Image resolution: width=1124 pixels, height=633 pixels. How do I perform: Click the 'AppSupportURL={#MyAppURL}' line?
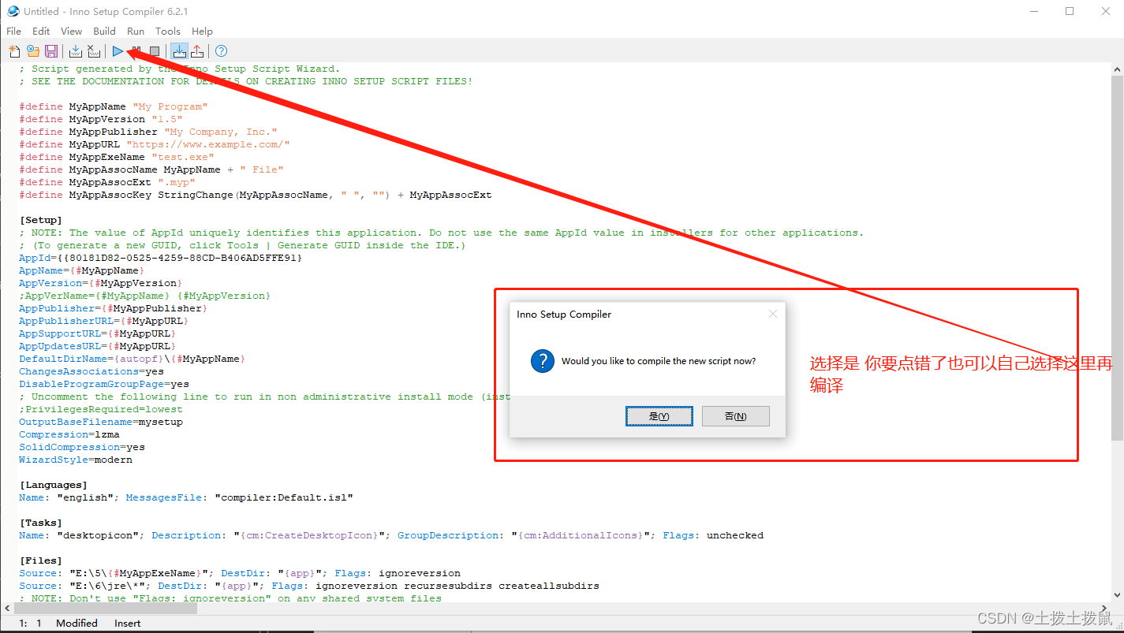click(98, 333)
